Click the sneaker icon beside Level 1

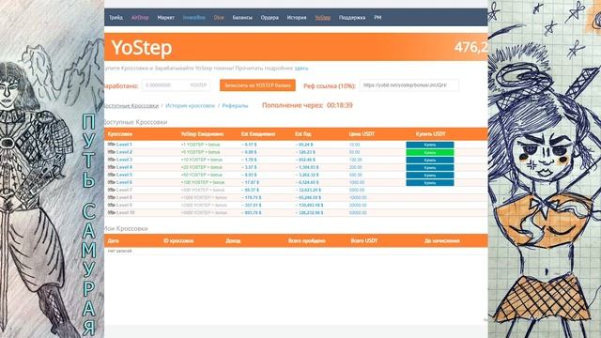[112, 145]
